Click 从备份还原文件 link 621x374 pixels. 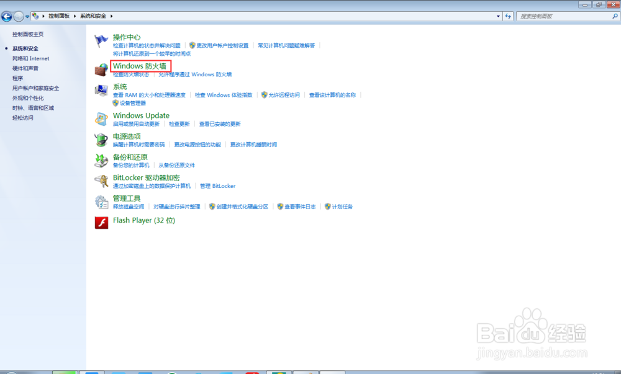coord(177,165)
